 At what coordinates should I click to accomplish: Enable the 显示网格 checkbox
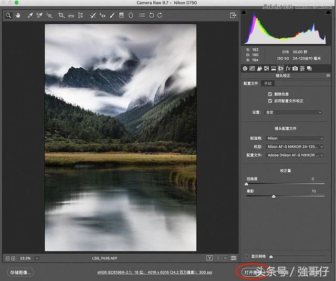click(247, 256)
